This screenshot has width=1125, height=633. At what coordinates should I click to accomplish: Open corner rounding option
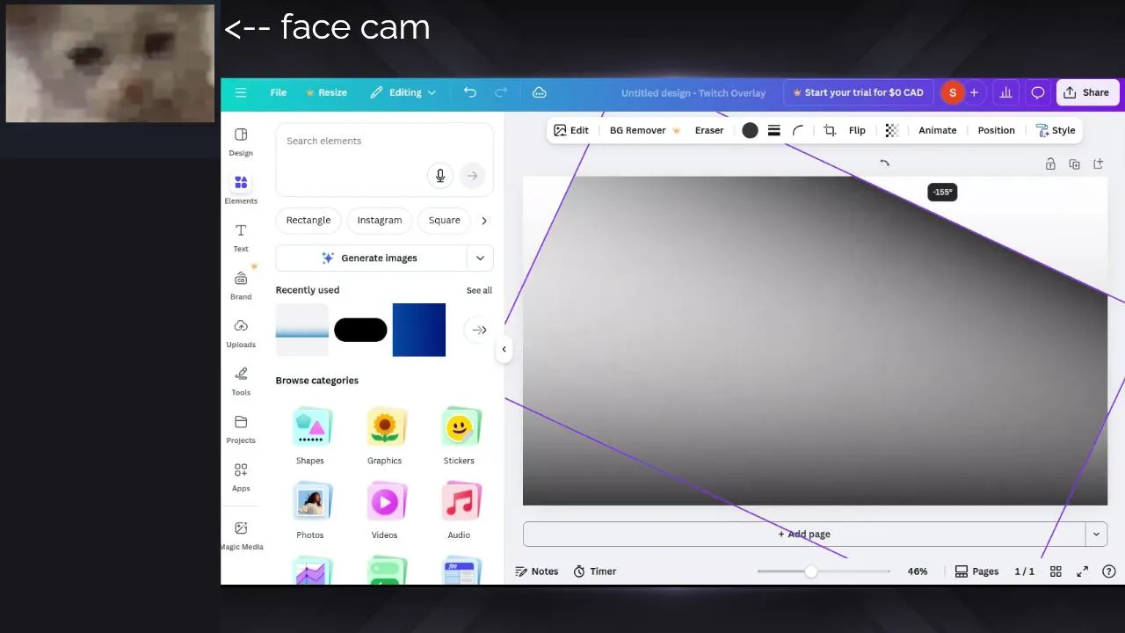(x=798, y=130)
